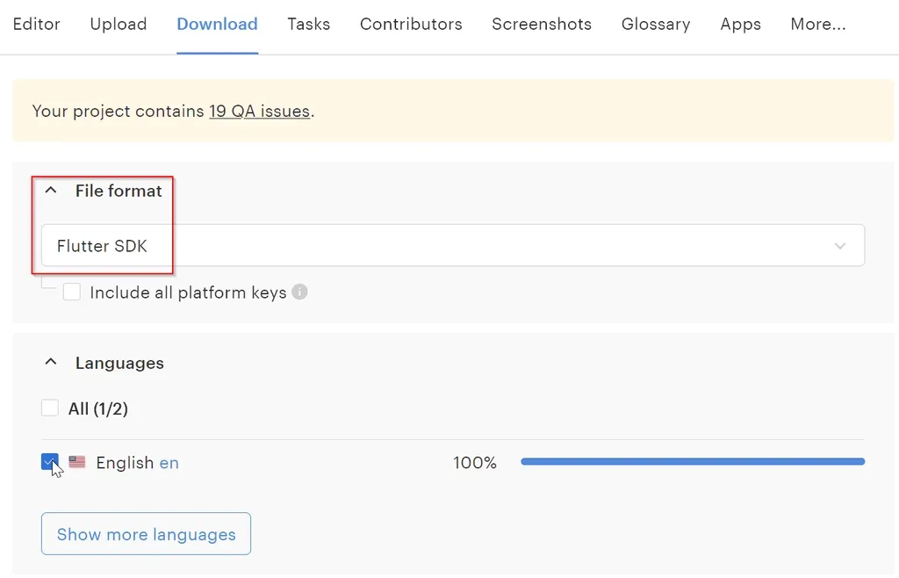Image resolution: width=899 pixels, height=578 pixels.
Task: Collapse the Languages section chevron
Action: coord(51,362)
